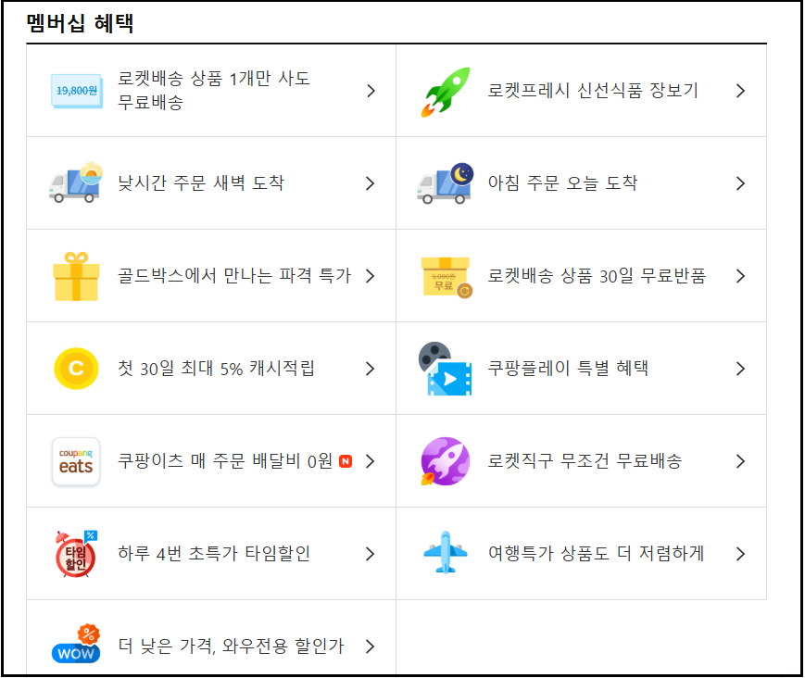Open chevron for 더 낮은 가격, 와우전용 할인가
Screen dimensions: 805x678
[371, 647]
